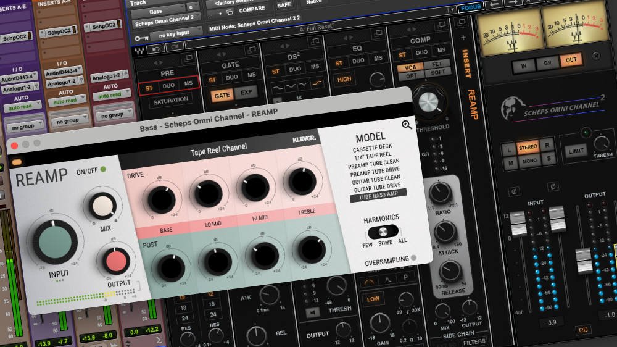Click the red REAMP OUTPUT knob

pos(117,261)
